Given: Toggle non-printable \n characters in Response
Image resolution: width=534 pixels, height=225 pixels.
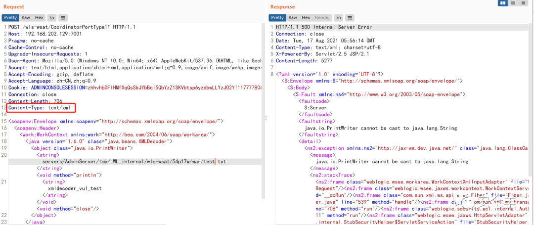Looking at the screenshot, I should 339,18.
